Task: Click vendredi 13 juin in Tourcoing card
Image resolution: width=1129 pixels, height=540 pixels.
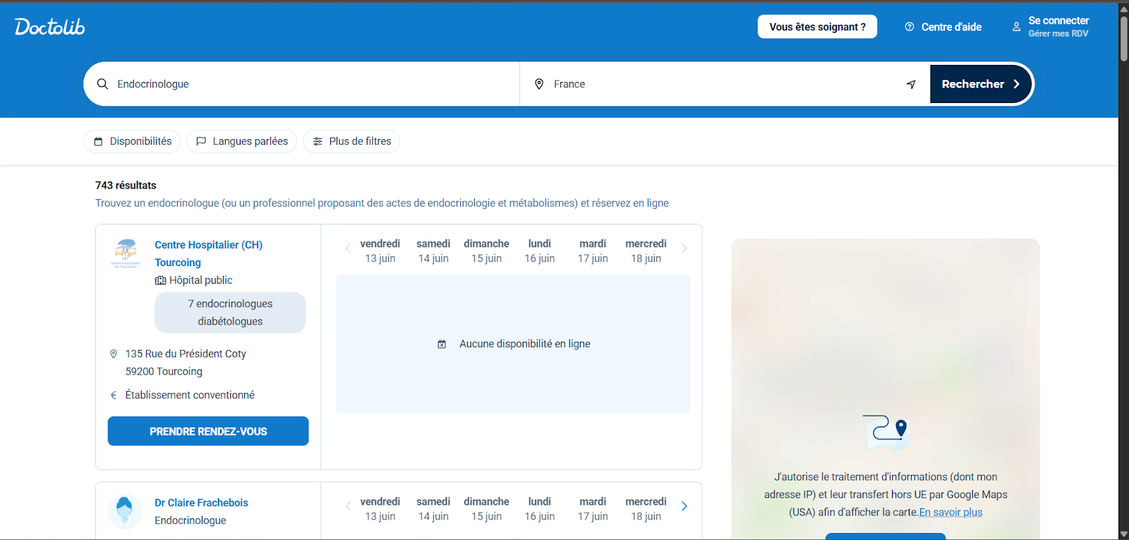Action: click(380, 251)
